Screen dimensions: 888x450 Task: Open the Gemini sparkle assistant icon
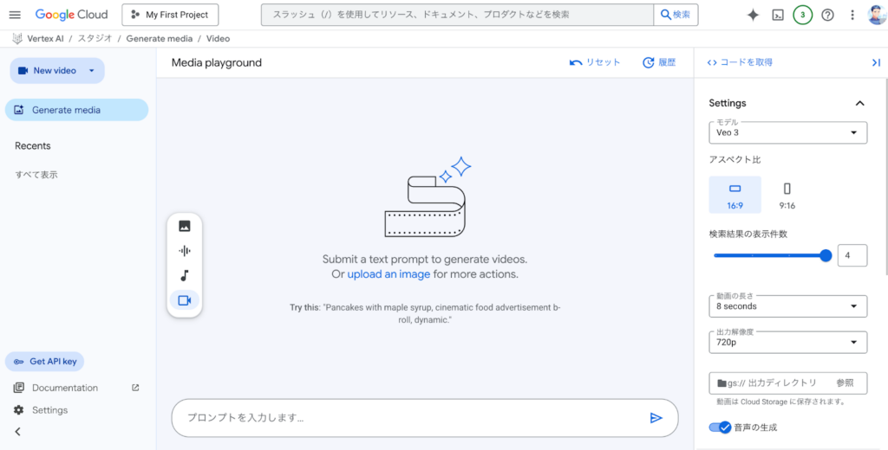[x=753, y=15]
